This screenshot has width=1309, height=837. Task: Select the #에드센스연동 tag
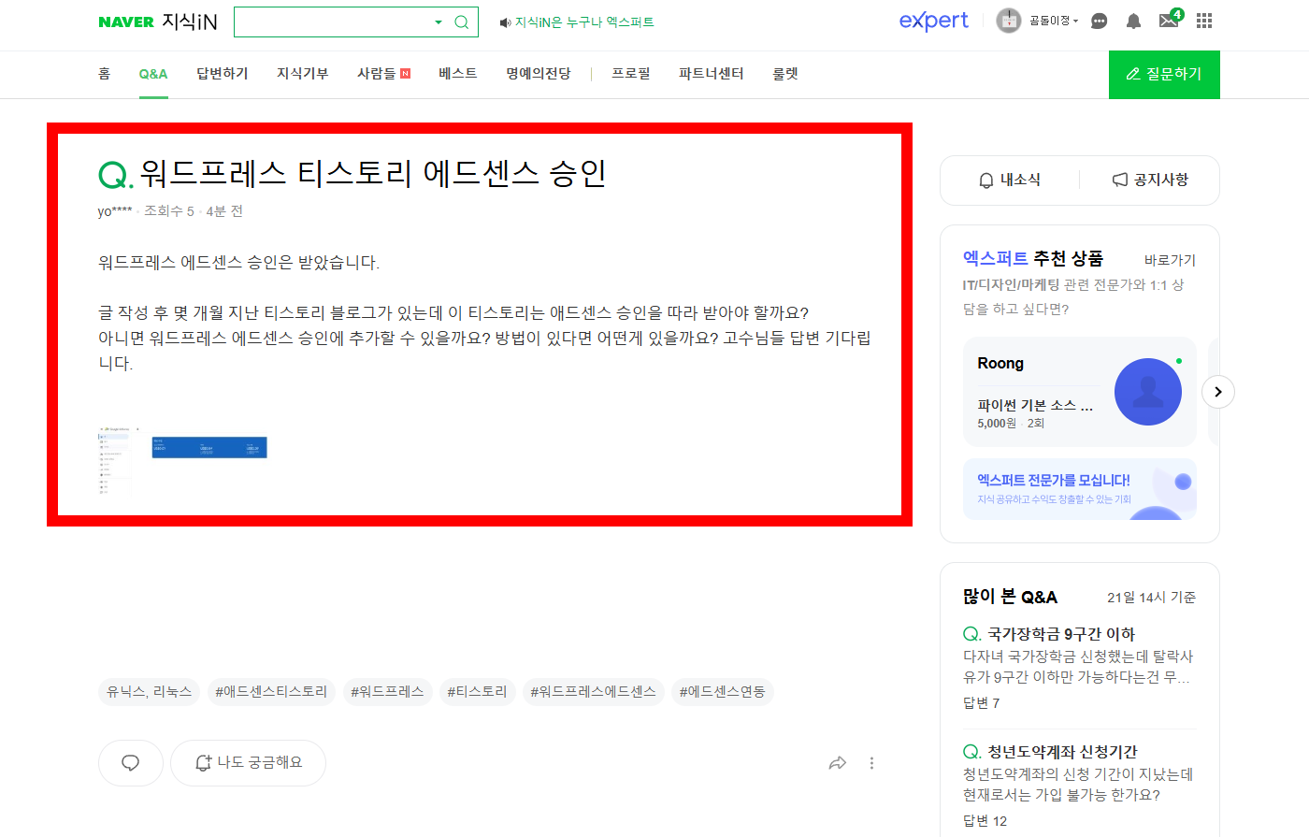tap(722, 692)
